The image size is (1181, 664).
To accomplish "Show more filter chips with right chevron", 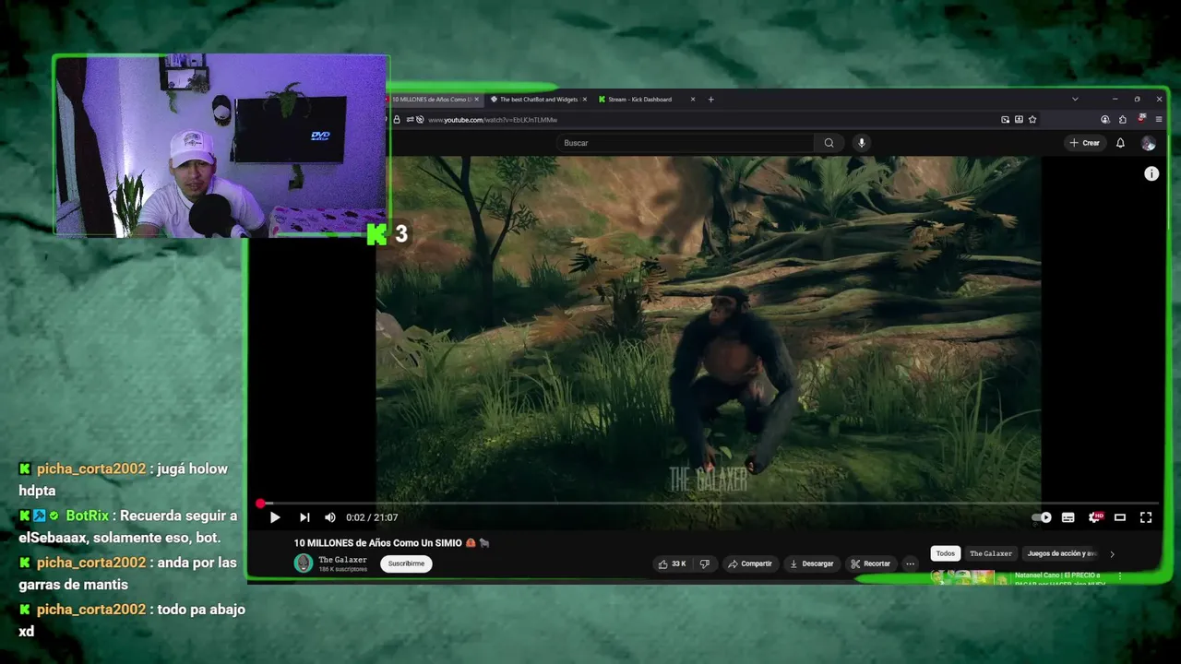I will (1112, 554).
